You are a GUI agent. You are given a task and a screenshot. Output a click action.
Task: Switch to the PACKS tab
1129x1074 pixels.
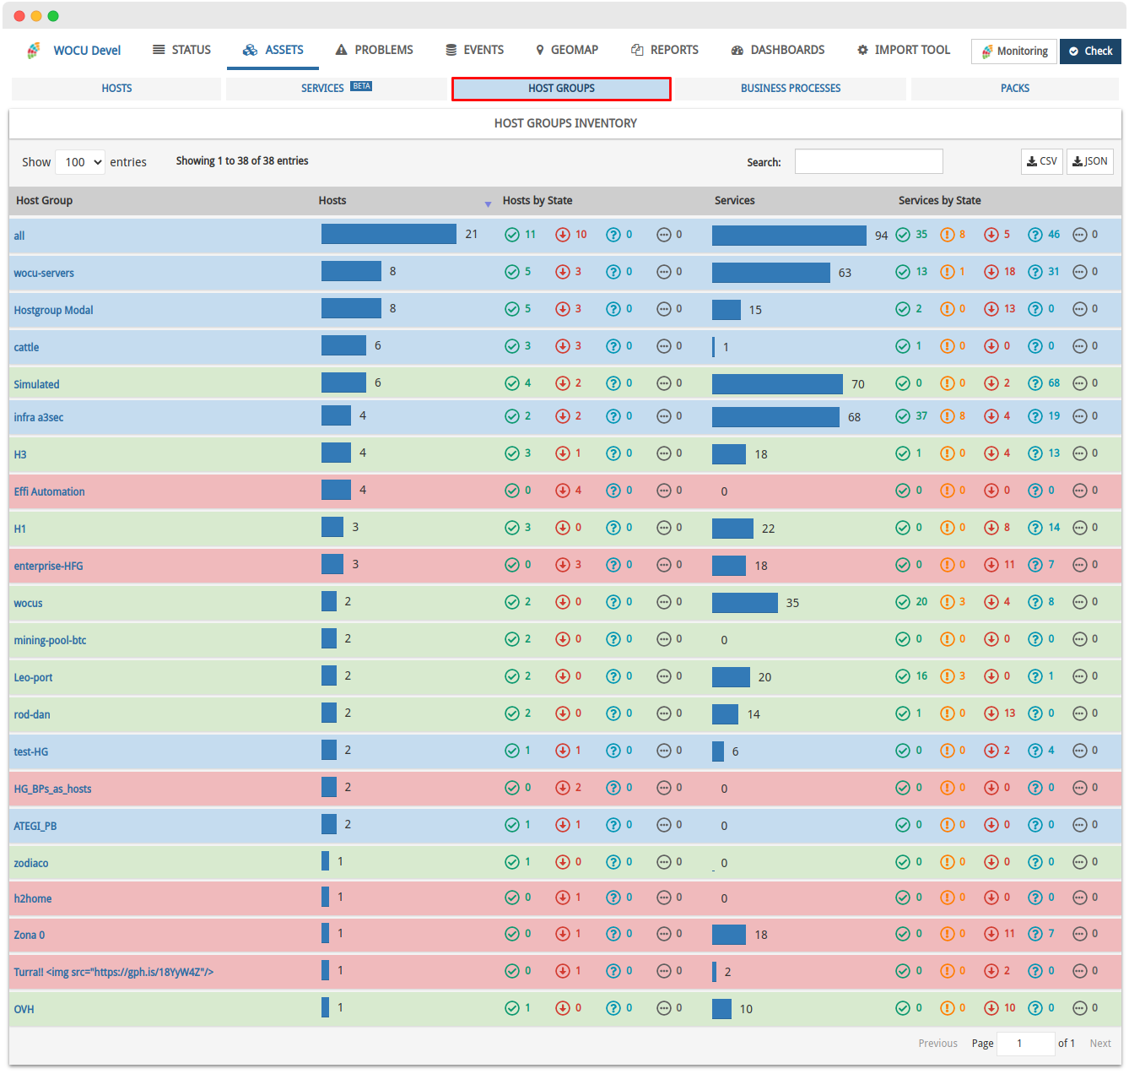click(1015, 89)
